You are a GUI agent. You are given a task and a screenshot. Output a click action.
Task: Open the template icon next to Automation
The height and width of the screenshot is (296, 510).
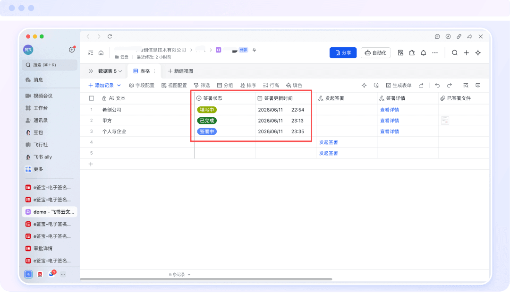coord(400,53)
